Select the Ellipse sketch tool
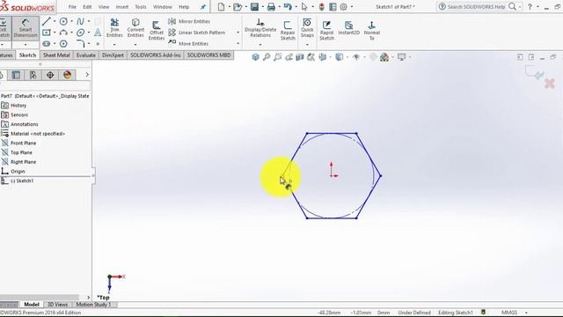 tap(80, 33)
